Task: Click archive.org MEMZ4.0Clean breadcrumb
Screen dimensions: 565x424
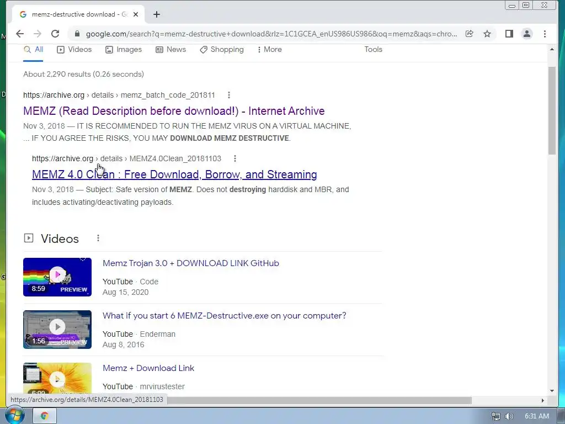Action: [126, 158]
